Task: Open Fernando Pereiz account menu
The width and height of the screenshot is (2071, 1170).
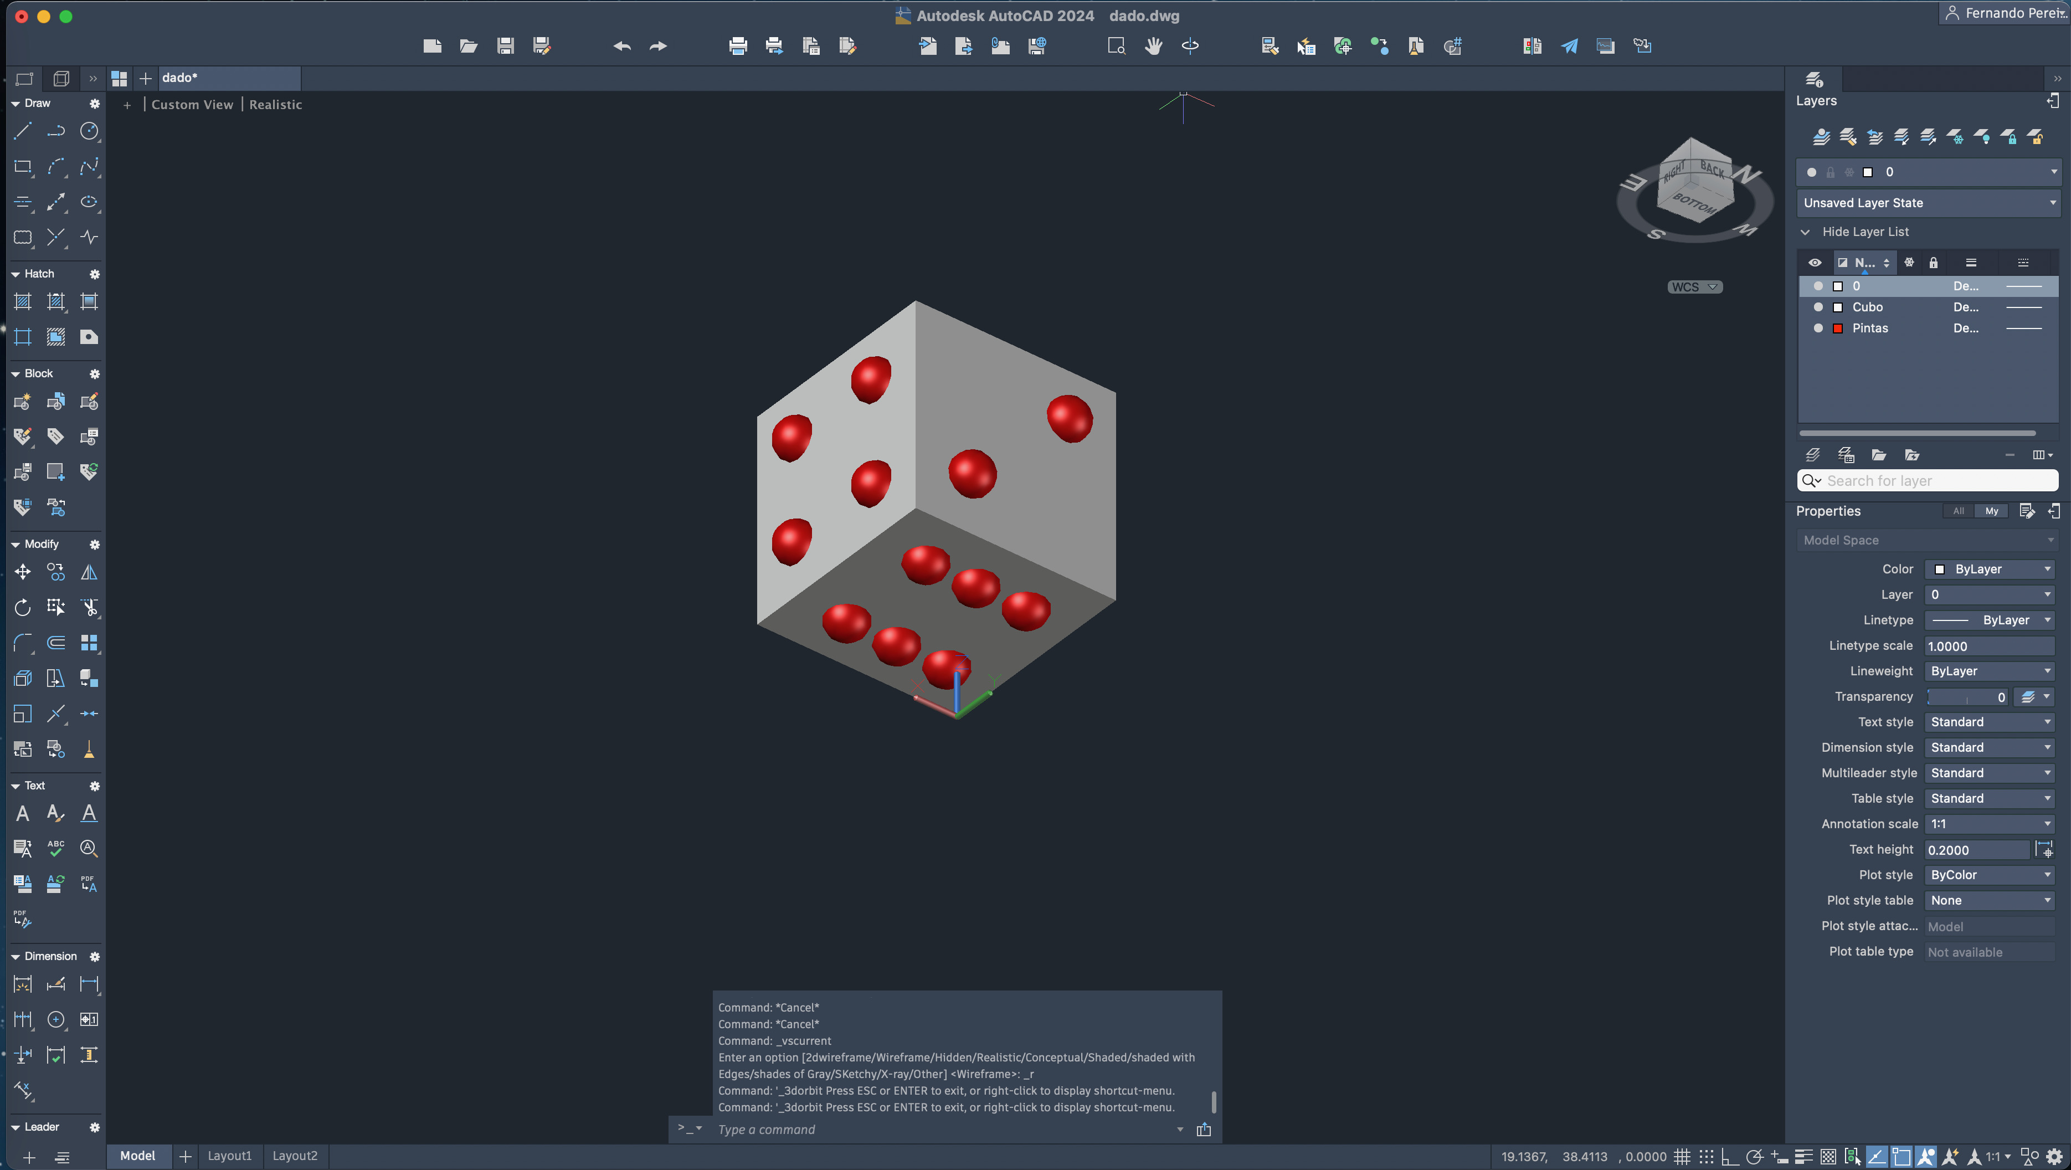Action: (2005, 13)
